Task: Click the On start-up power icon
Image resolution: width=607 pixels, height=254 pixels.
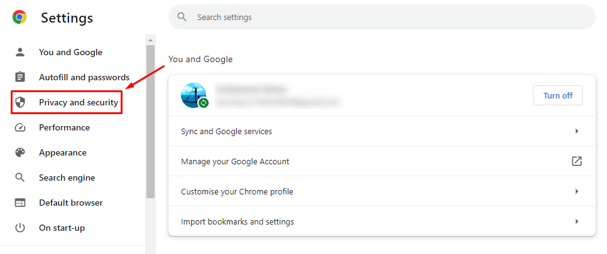Action: coord(19,228)
